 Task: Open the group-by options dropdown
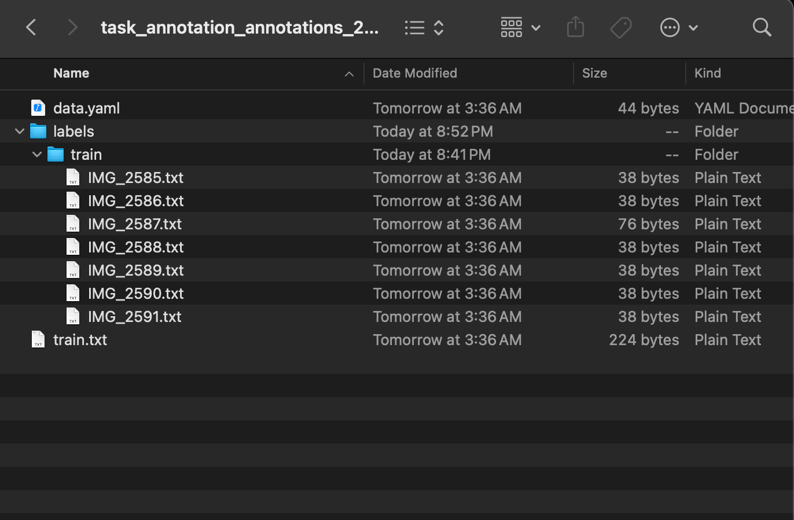click(x=520, y=27)
